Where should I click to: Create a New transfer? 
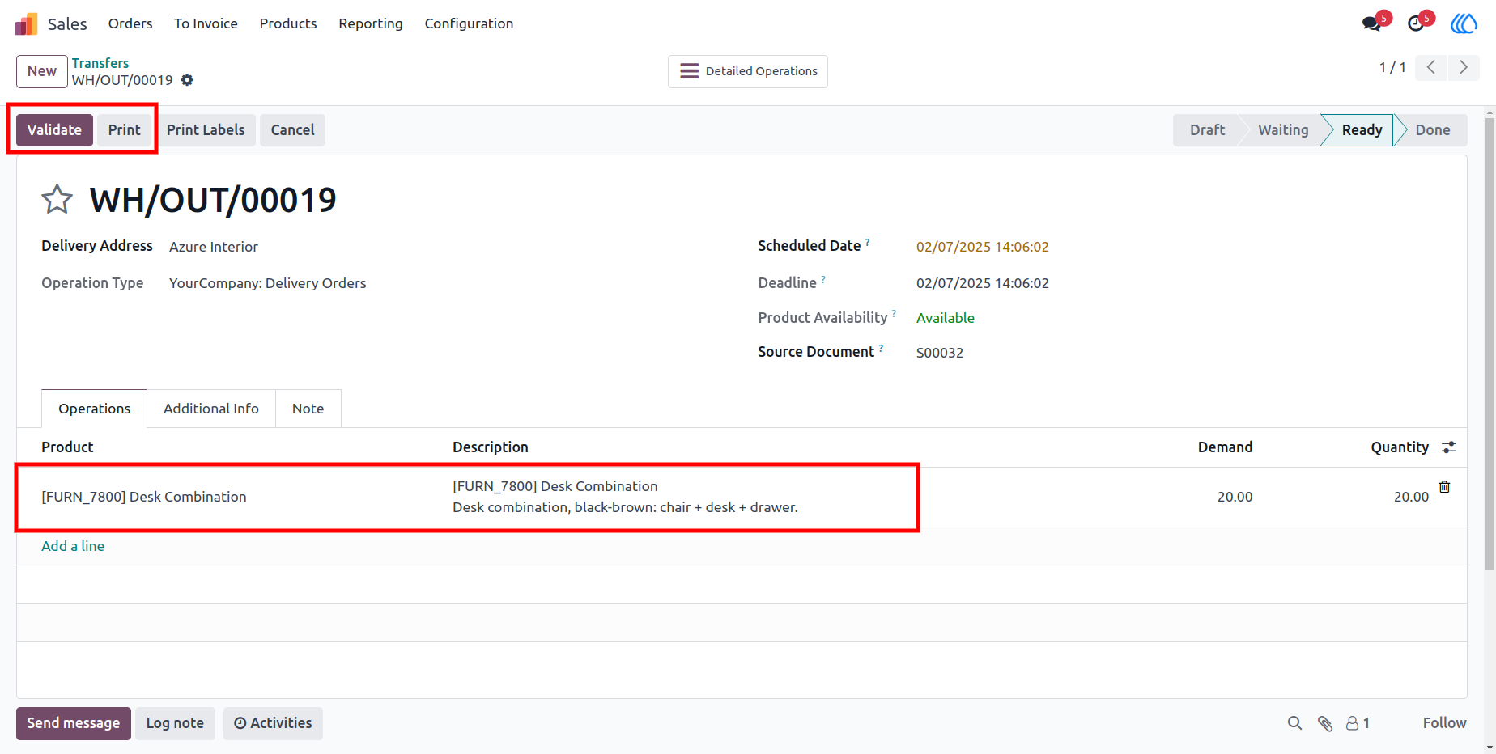pos(42,71)
